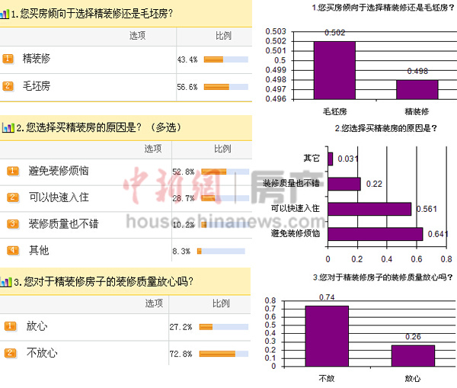Click the 0.641 data label in chart 2

(438, 234)
